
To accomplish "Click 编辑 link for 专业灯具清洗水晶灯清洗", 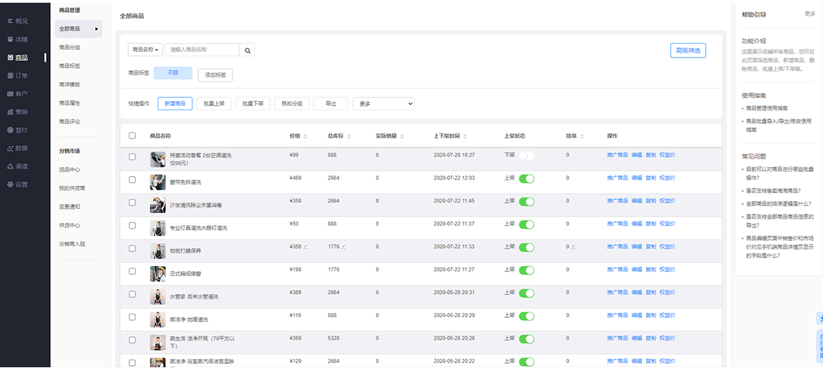I will point(636,224).
